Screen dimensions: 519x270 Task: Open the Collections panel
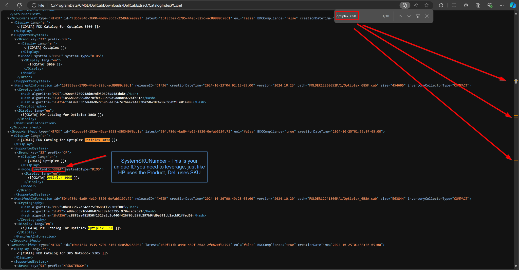pos(478,5)
